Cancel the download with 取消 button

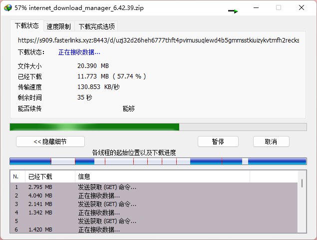click(271, 141)
